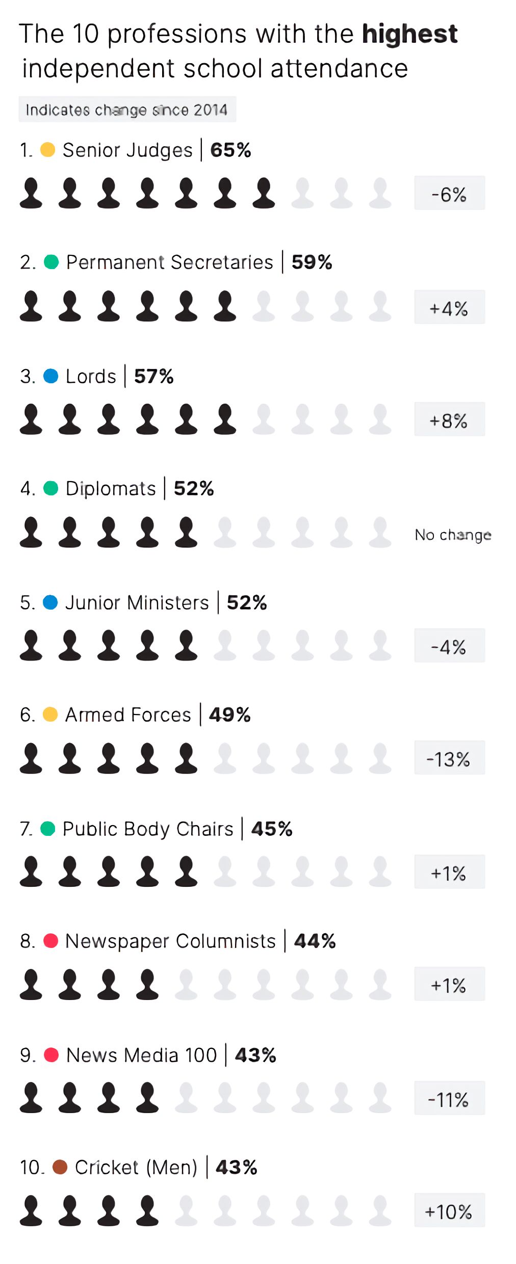Click the "No change" label for Diplomats

point(453,535)
